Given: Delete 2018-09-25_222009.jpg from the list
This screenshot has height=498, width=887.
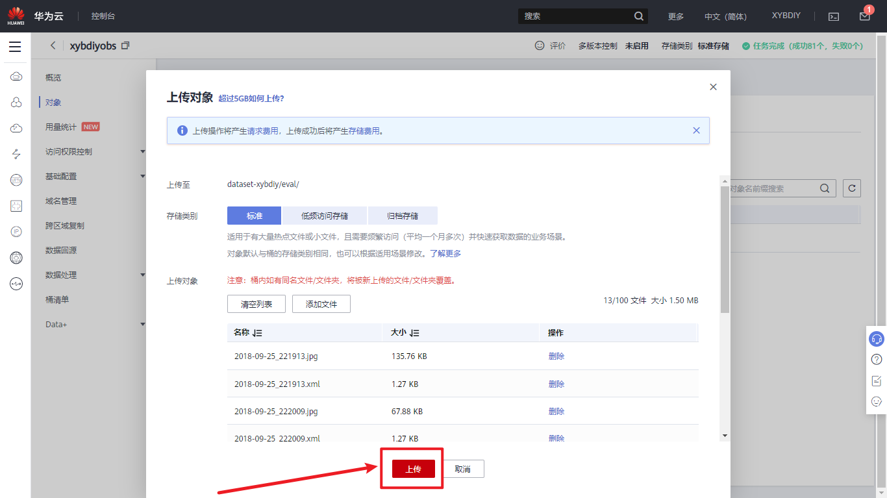Looking at the screenshot, I should 556,411.
